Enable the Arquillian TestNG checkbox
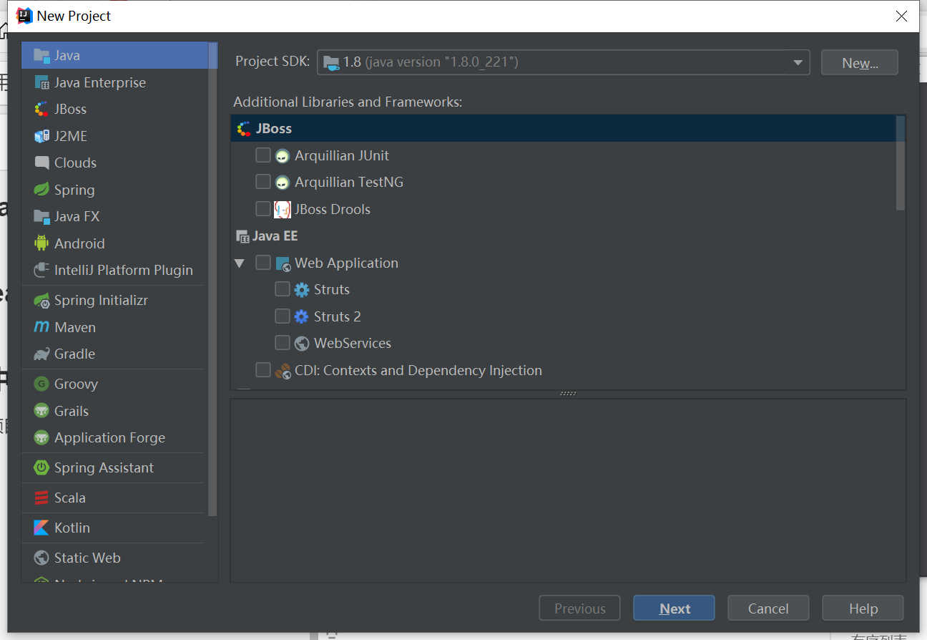This screenshot has width=927, height=640. pyautogui.click(x=263, y=182)
